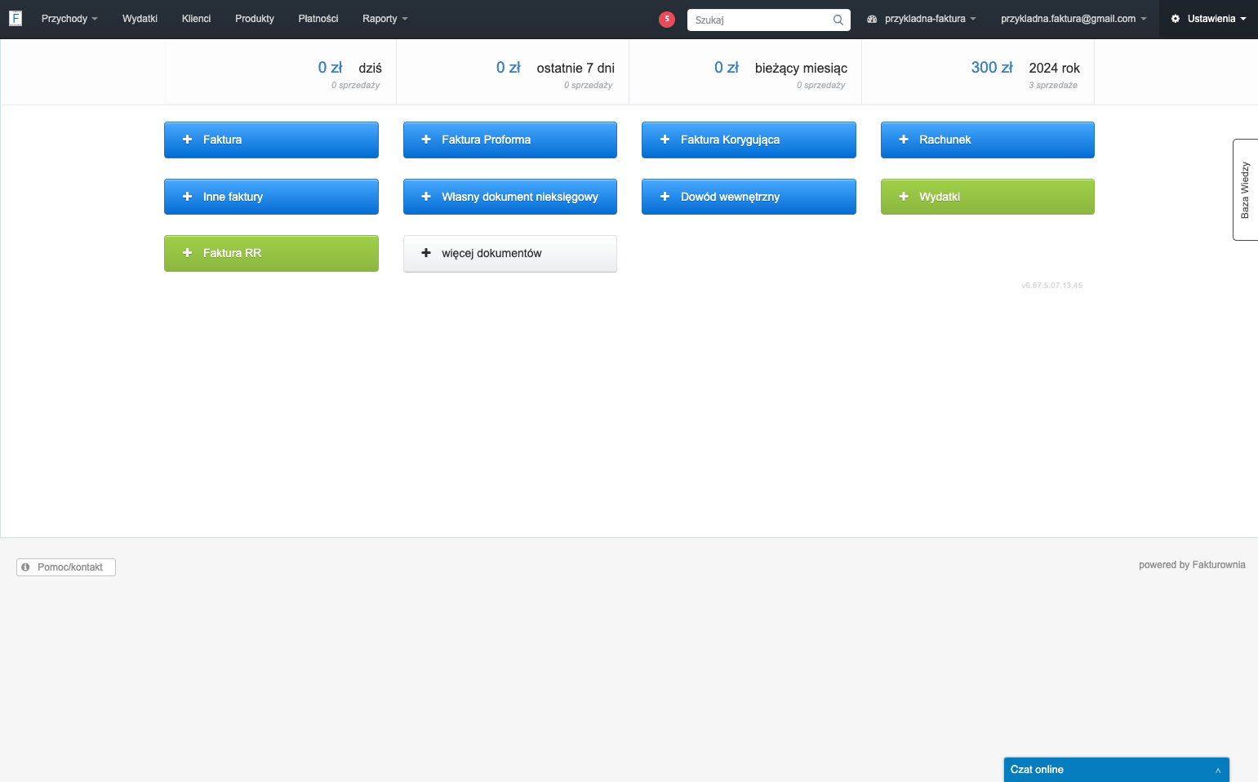Open the Przychody dropdown menu
The width and height of the screenshot is (1258, 782).
[x=69, y=19]
